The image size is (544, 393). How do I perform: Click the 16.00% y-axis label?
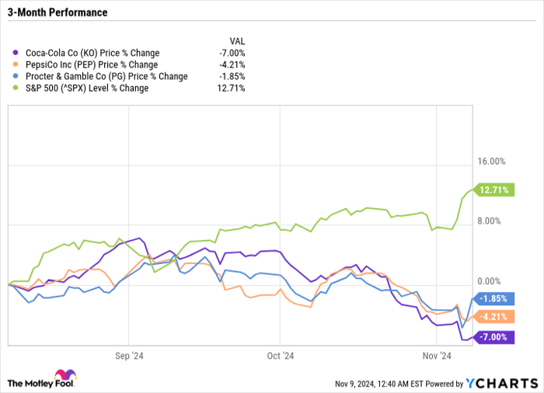tap(491, 162)
